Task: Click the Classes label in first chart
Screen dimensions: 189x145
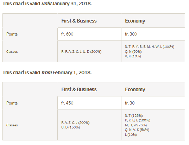Action: pyautogui.click(x=12, y=52)
